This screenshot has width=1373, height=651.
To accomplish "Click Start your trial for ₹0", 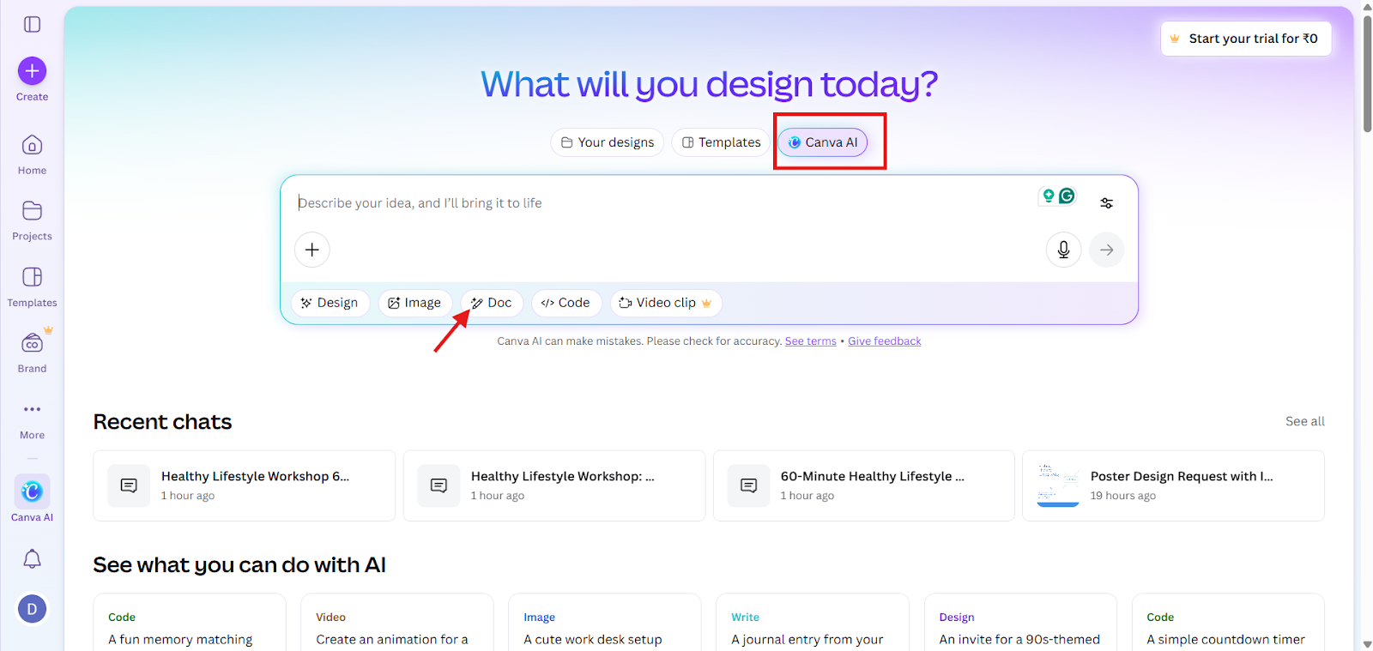I will tap(1246, 39).
